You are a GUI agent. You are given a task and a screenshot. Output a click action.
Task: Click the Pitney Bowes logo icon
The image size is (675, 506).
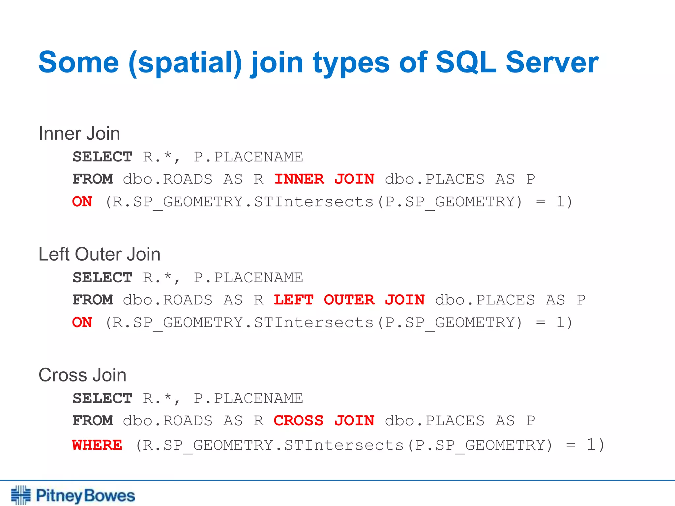click(21, 495)
